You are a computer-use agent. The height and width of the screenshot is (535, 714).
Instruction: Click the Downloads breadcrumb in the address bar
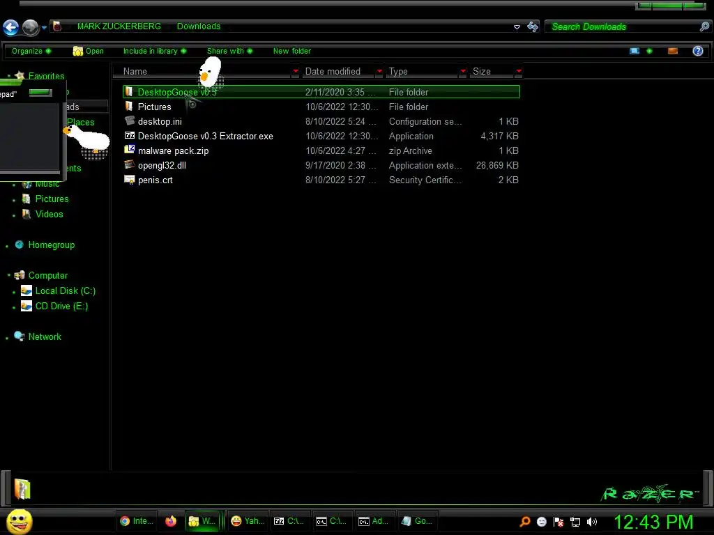(199, 26)
